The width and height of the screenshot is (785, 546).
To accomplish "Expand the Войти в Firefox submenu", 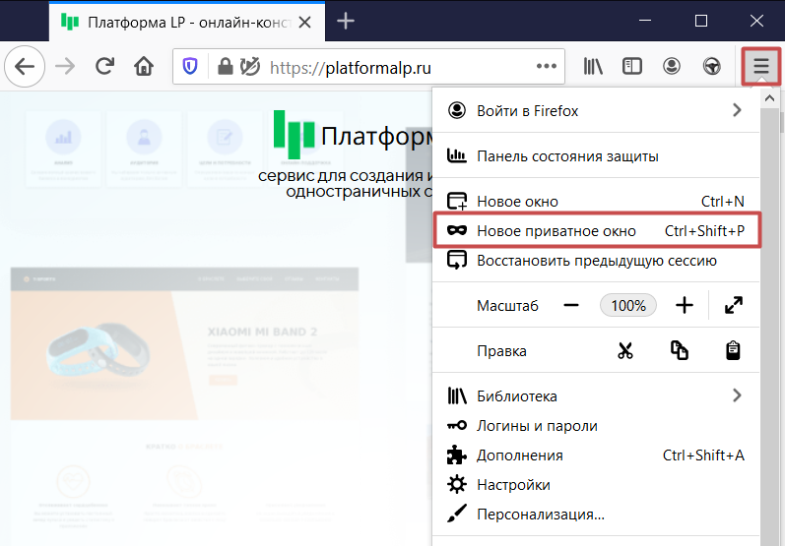I will coord(737,111).
